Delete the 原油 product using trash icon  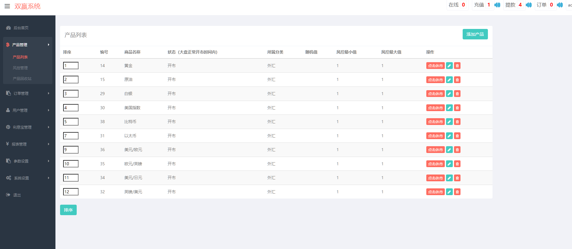coord(457,80)
